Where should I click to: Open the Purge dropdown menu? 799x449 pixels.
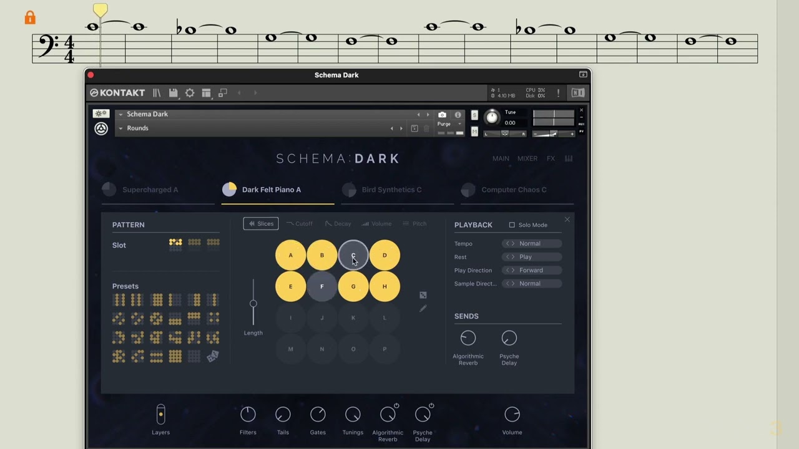449,124
